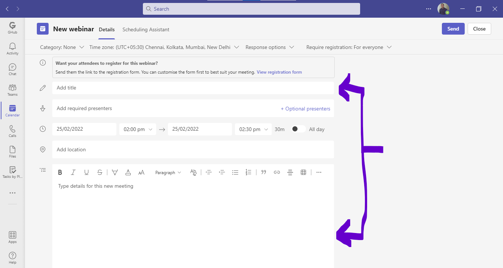
Task: Open the Paragraph style dropdown
Action: click(x=168, y=172)
